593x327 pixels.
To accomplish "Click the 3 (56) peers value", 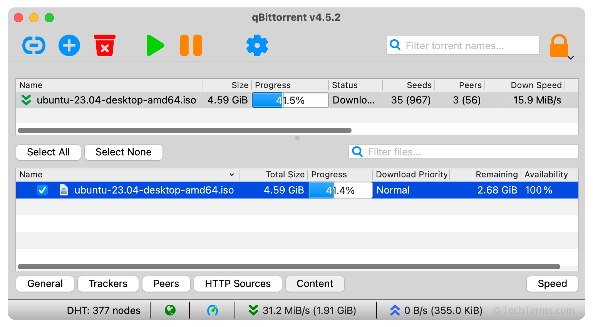I will click(x=467, y=100).
